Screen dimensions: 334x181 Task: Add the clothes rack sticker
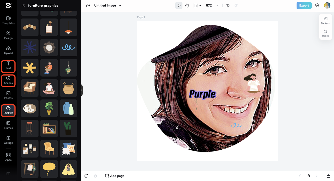pyautogui.click(x=30, y=169)
